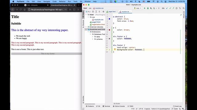Open the Tools menu

tap(75, 2)
